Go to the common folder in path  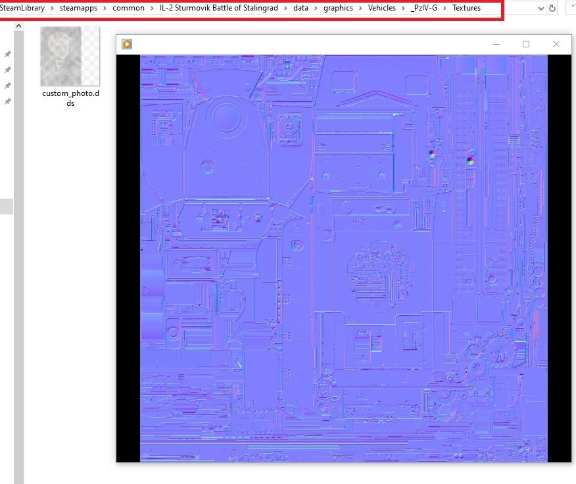128,8
